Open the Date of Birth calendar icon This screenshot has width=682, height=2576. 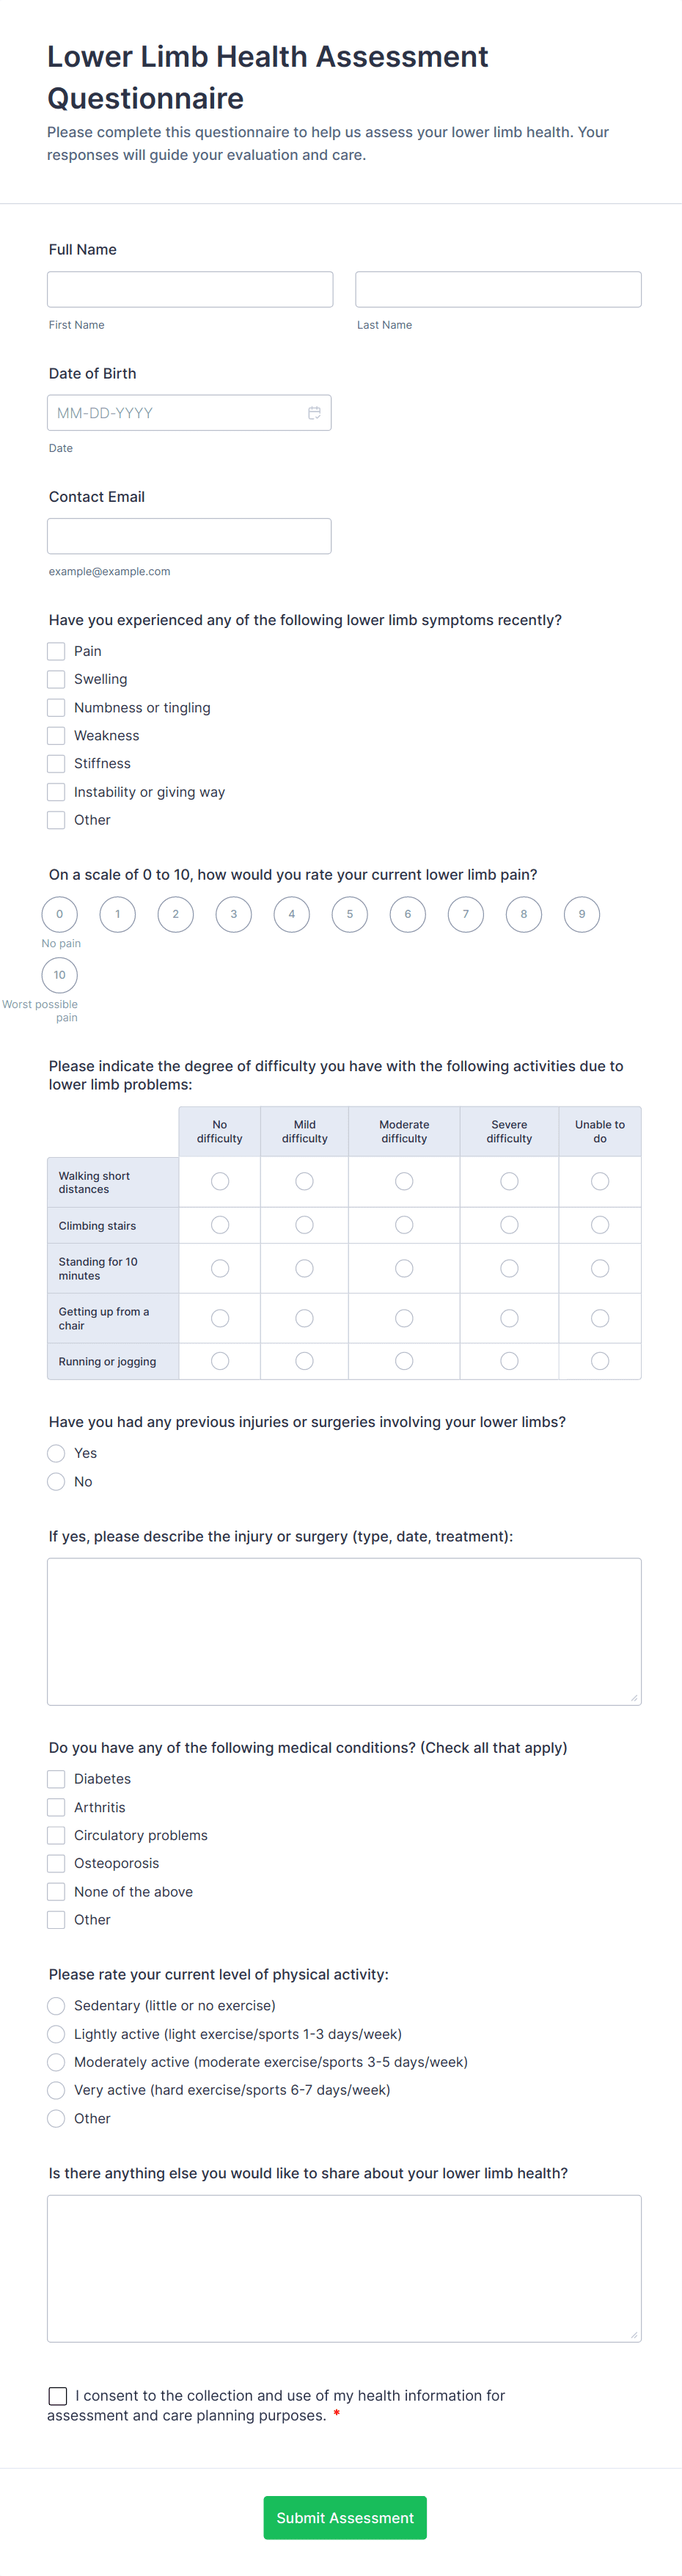(314, 413)
